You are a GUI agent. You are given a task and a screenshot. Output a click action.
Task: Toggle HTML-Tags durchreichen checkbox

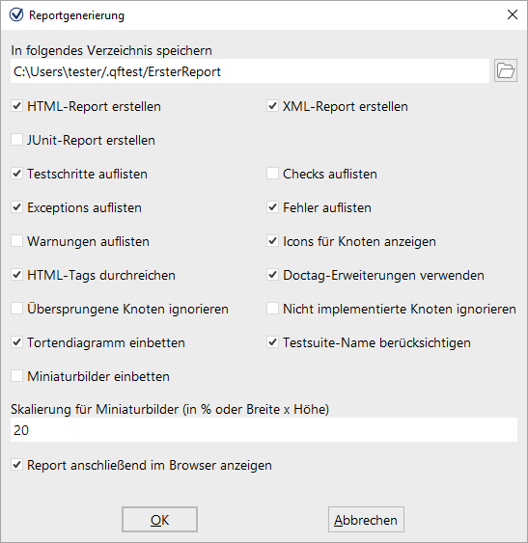pyautogui.click(x=16, y=275)
